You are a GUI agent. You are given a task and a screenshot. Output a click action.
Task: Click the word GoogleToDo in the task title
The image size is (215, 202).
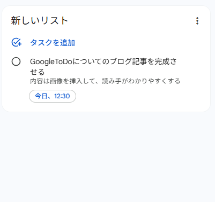coord(51,62)
